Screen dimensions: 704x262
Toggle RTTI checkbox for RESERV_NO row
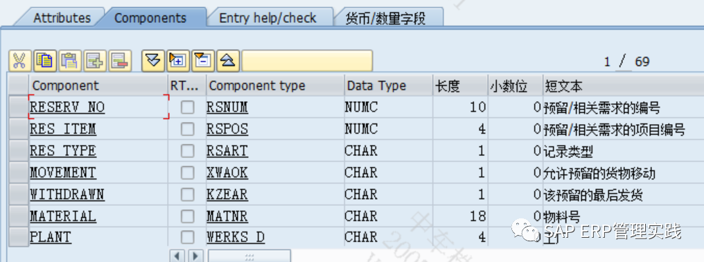coord(188,107)
